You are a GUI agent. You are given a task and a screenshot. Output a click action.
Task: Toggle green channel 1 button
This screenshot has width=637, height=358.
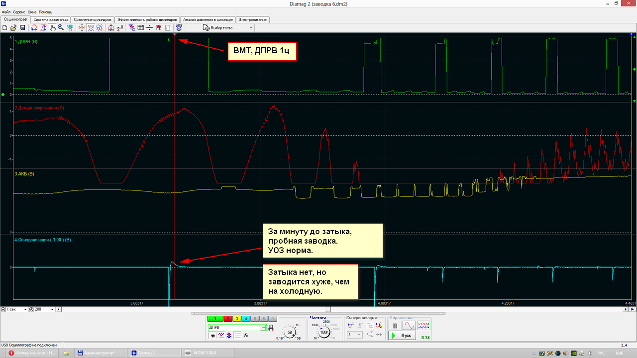pyautogui.click(x=215, y=319)
